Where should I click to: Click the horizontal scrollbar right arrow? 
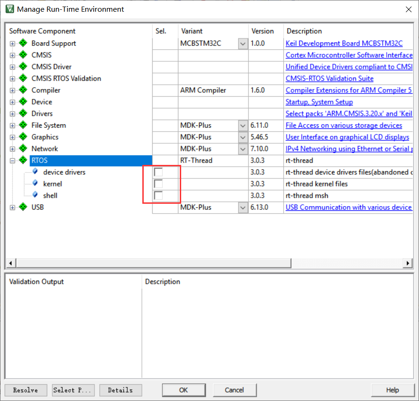[407, 263]
